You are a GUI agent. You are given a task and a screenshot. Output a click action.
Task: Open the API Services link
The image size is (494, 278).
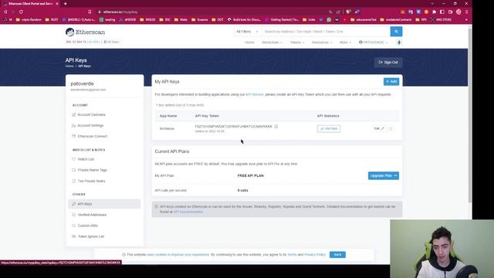[x=254, y=94]
